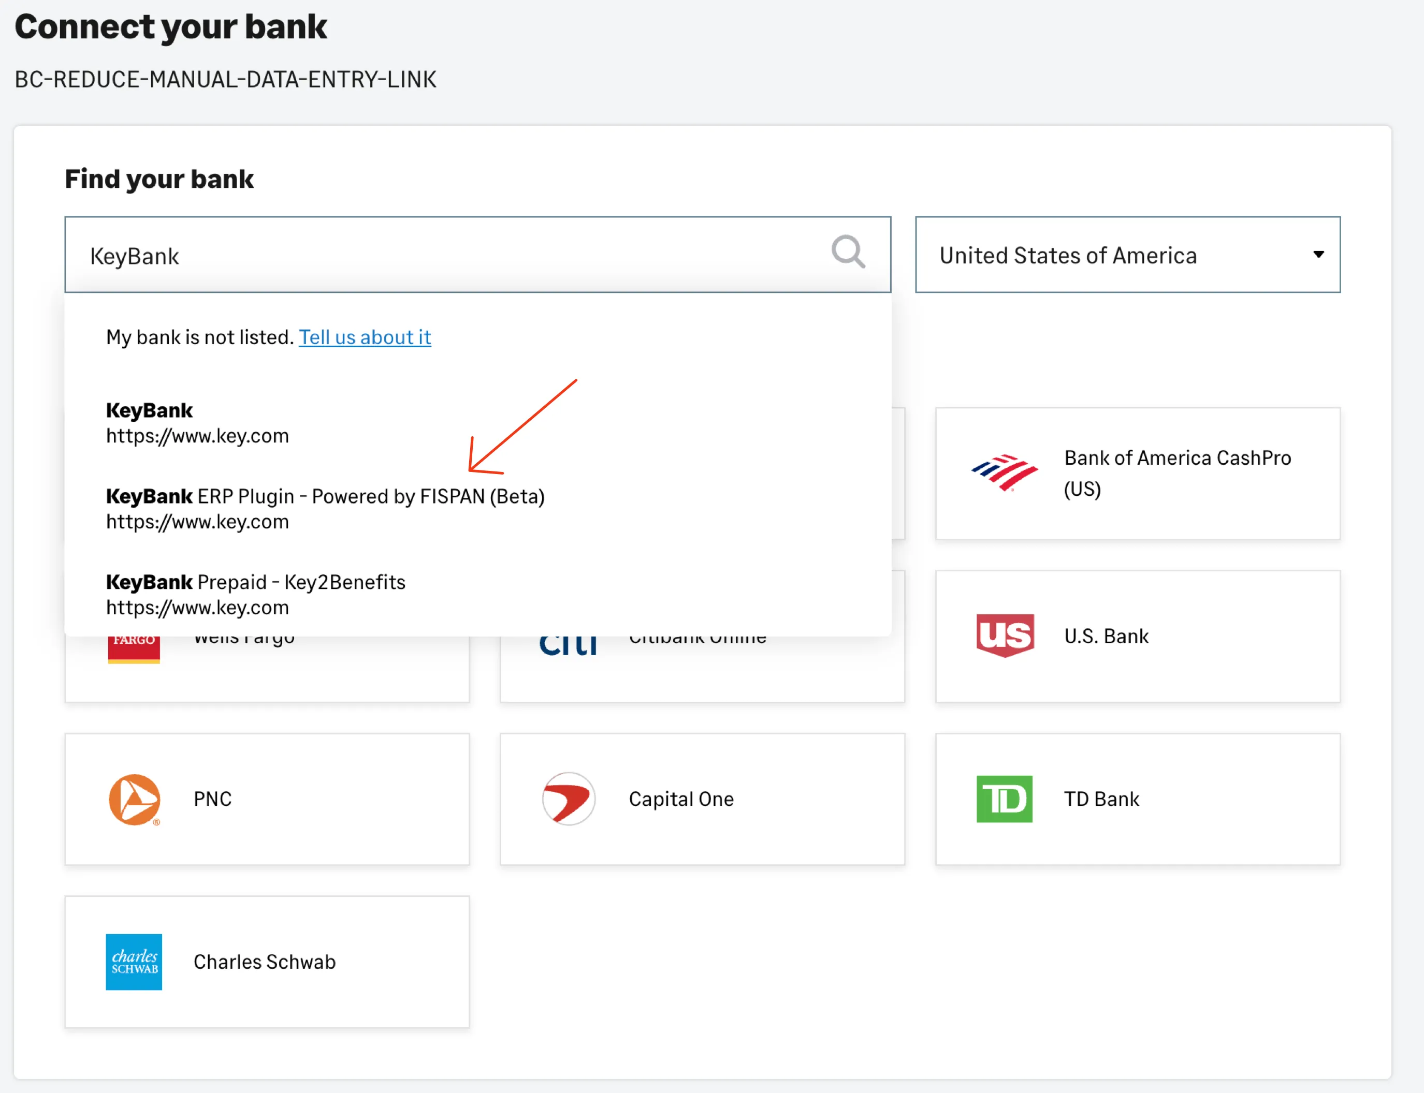Select the KeyBank search result
Image resolution: width=1424 pixels, height=1093 pixels.
[x=478, y=423]
